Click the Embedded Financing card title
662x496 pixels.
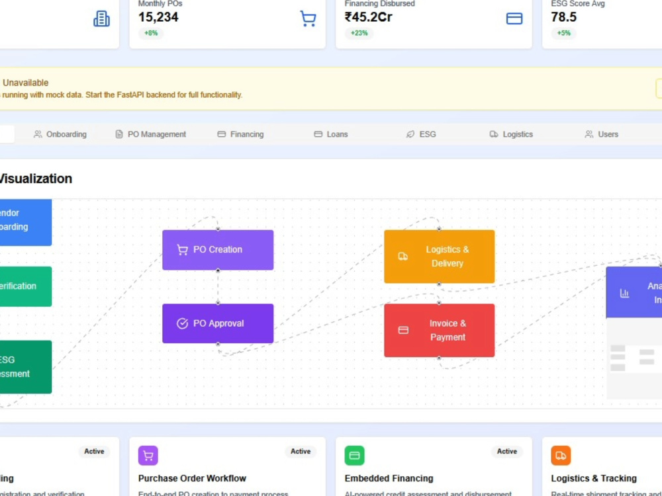(389, 478)
